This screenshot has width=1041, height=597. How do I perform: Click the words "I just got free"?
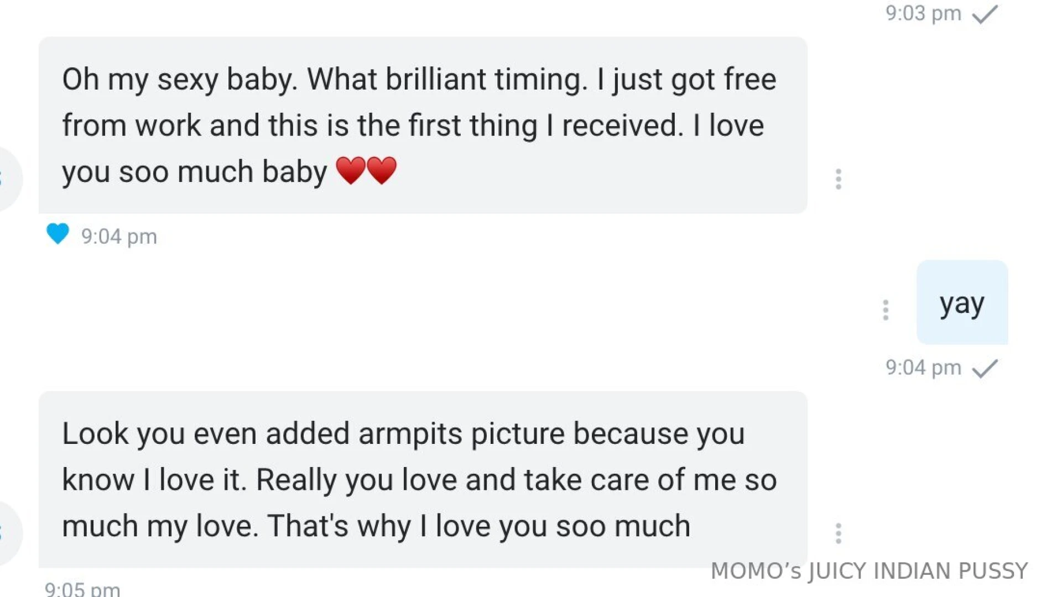click(x=686, y=80)
